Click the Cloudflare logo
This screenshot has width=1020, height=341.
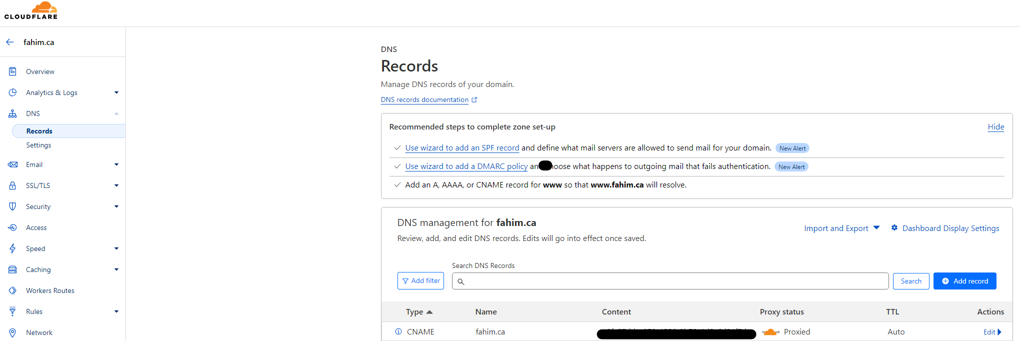tap(31, 10)
